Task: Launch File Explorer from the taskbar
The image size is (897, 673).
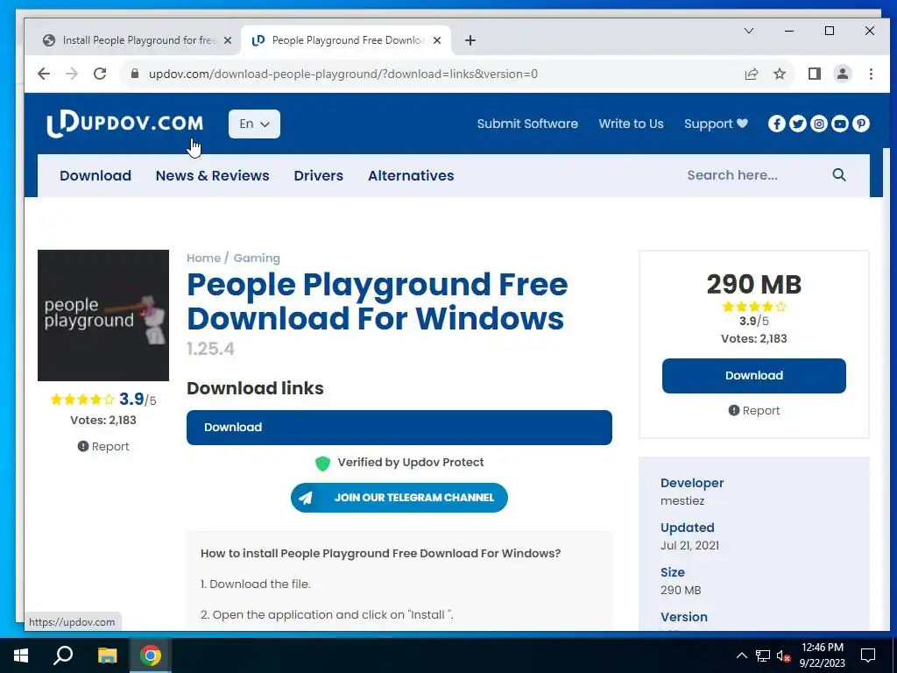Action: tap(107, 655)
